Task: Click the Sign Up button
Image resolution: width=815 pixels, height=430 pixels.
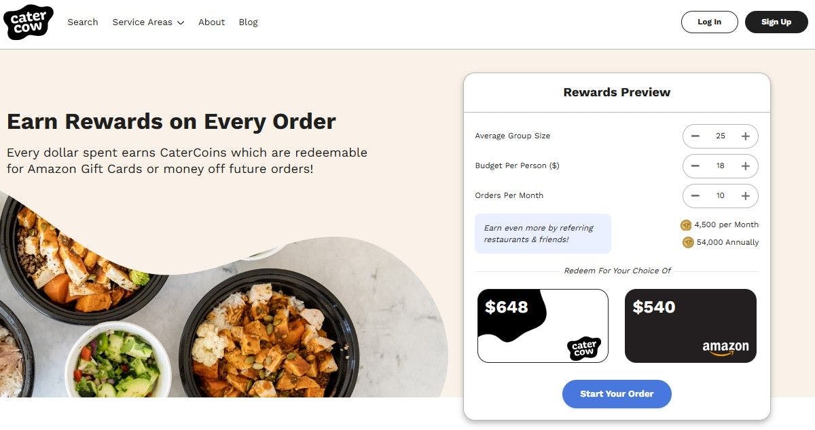Action: pos(776,22)
